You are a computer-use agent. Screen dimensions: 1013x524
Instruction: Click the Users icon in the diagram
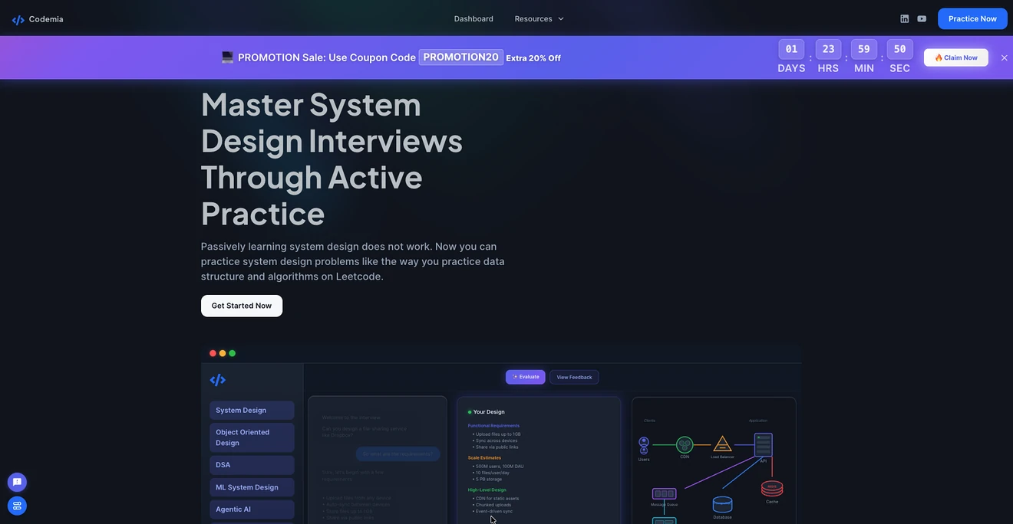click(x=644, y=444)
